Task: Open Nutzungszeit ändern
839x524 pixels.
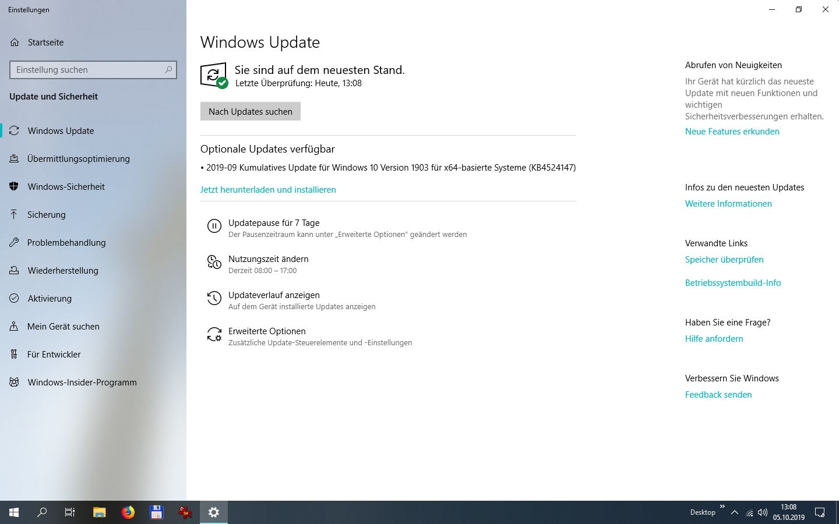Action: pyautogui.click(x=269, y=259)
